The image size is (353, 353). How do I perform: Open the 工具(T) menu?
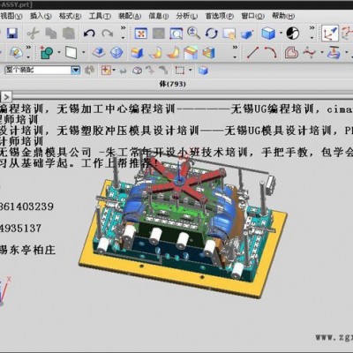coord(100,16)
